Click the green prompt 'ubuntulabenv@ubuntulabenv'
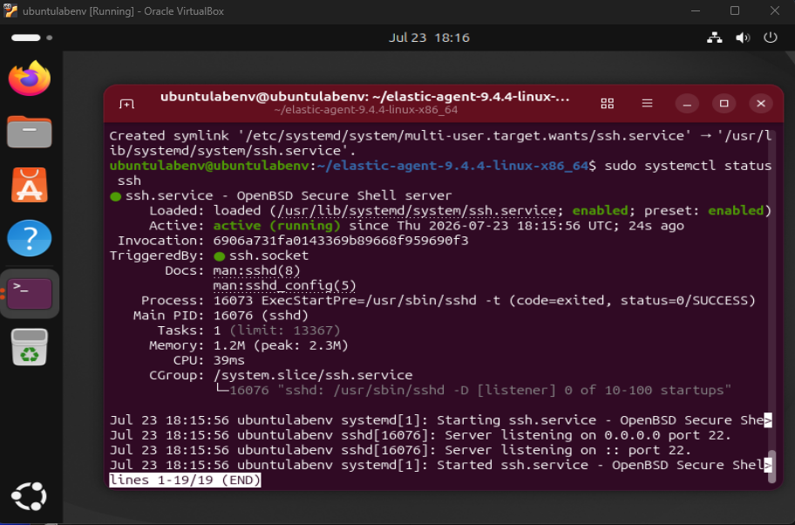Image resolution: width=795 pixels, height=525 pixels. click(209, 166)
